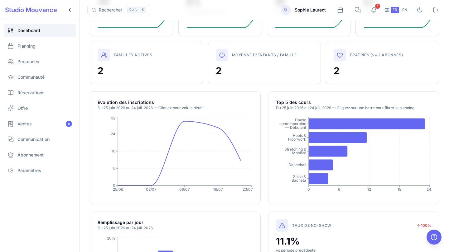Image resolution: width=449 pixels, height=252 pixels.
Task: Click the Stretching & Mobilité bar
Action: 328,151
